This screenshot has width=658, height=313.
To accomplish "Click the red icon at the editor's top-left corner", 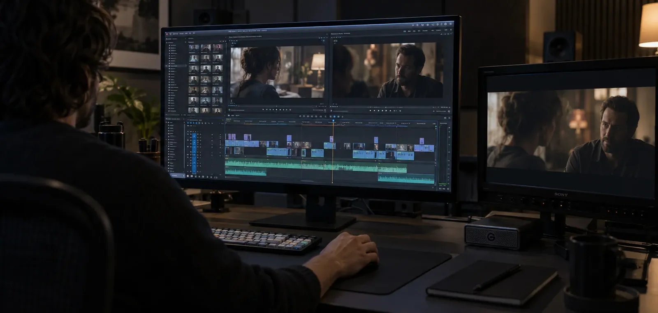I will pyautogui.click(x=167, y=34).
